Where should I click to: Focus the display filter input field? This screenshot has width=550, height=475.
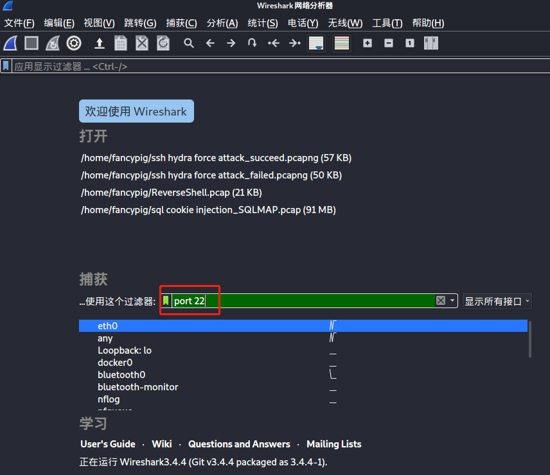[x=281, y=66]
